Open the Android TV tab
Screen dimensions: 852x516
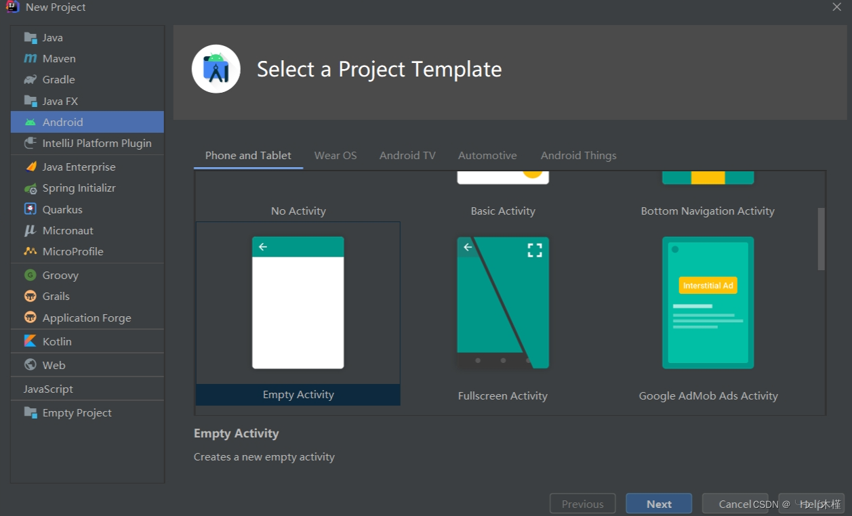[x=407, y=155]
